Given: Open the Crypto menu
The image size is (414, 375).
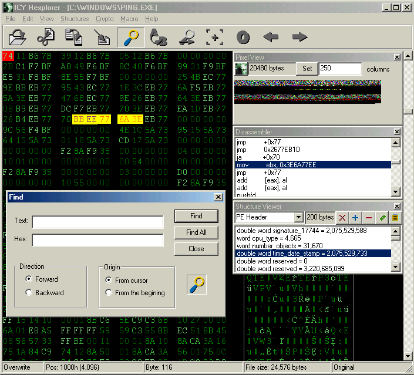Looking at the screenshot, I should [105, 19].
